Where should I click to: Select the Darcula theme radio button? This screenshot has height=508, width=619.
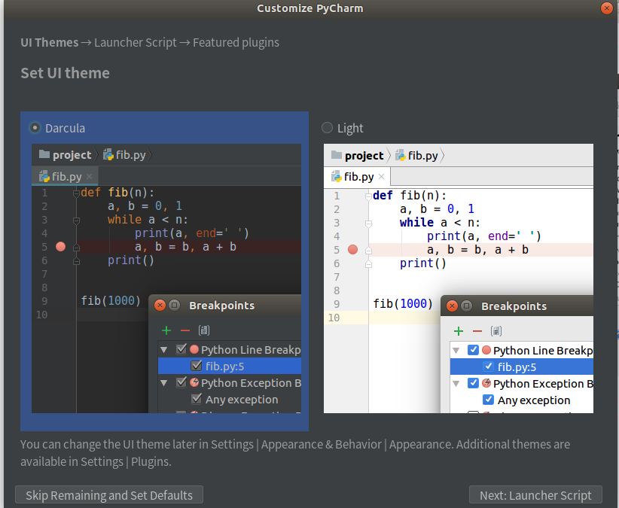[35, 128]
